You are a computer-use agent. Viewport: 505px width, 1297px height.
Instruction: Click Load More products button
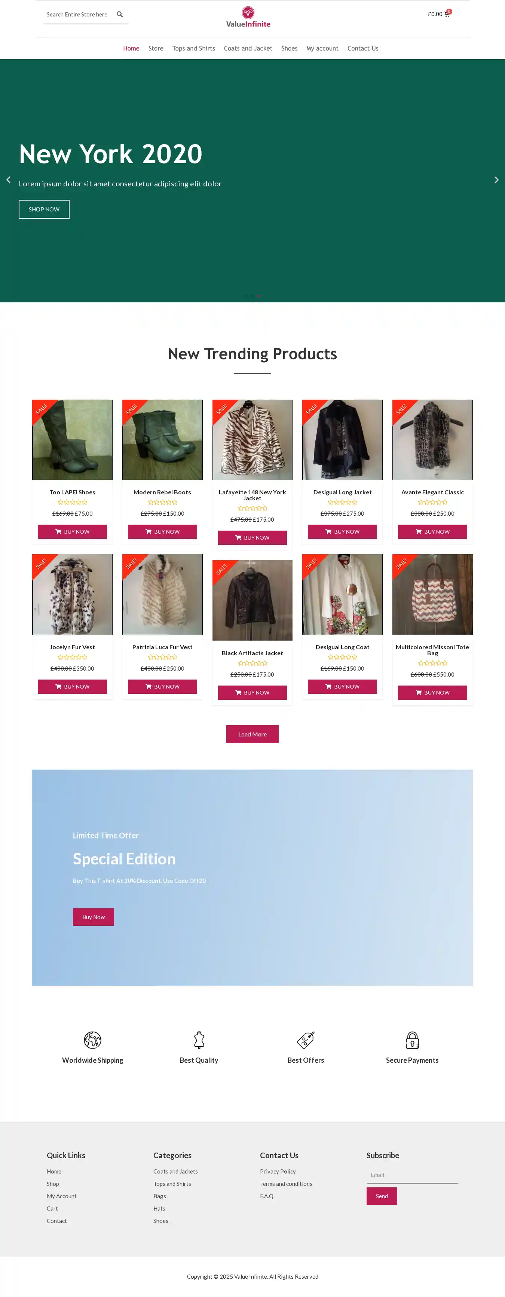pos(252,734)
